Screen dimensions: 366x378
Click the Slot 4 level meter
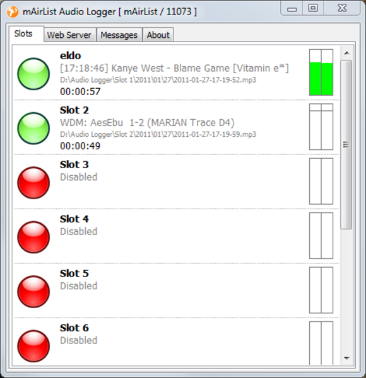pyautogui.click(x=321, y=236)
